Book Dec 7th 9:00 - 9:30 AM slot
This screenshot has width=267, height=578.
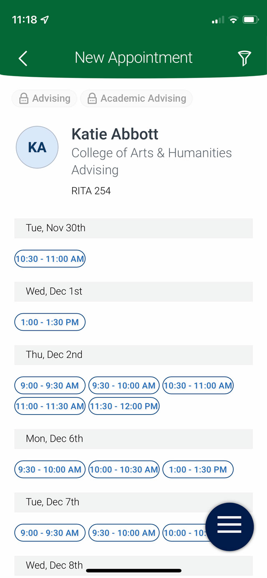tap(50, 533)
